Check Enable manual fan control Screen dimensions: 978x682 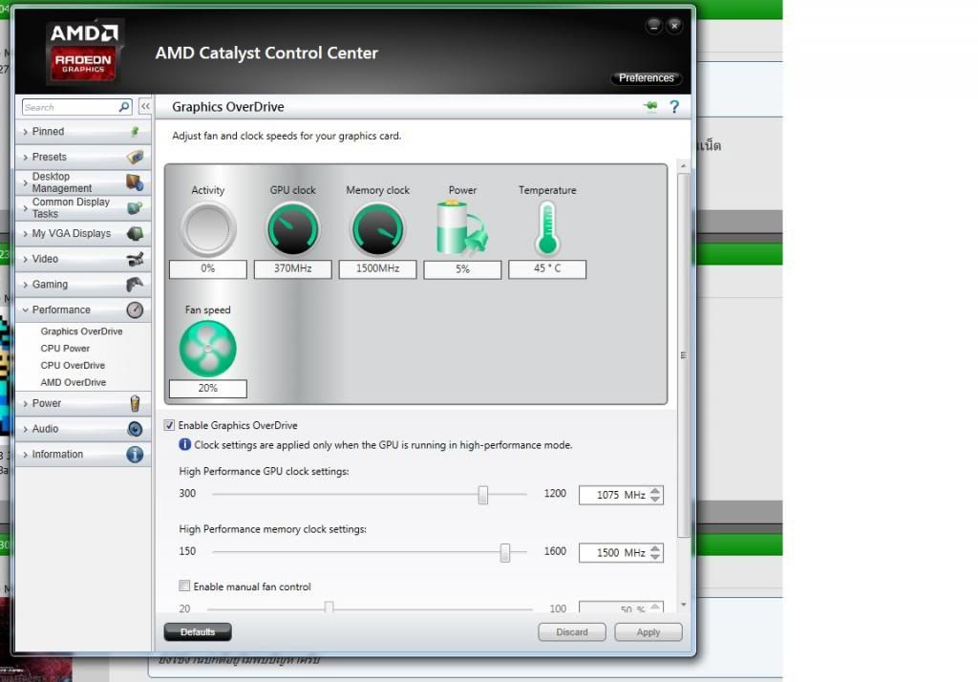coord(184,586)
